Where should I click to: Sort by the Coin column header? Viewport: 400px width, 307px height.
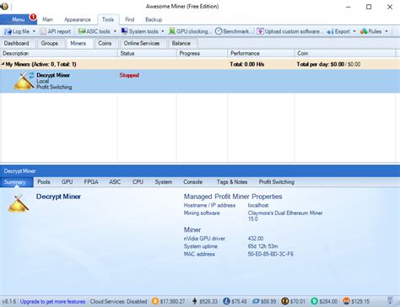point(345,53)
